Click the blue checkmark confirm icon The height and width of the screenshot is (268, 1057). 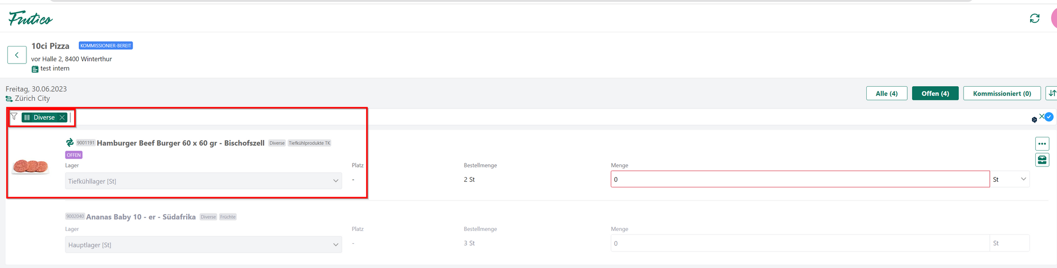pyautogui.click(x=1049, y=117)
